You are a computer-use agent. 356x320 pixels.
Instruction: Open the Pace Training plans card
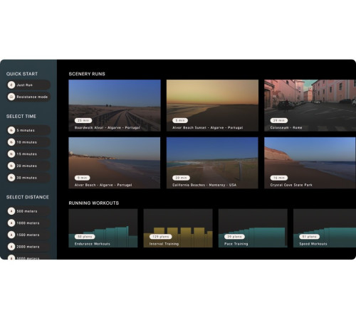(x=253, y=228)
